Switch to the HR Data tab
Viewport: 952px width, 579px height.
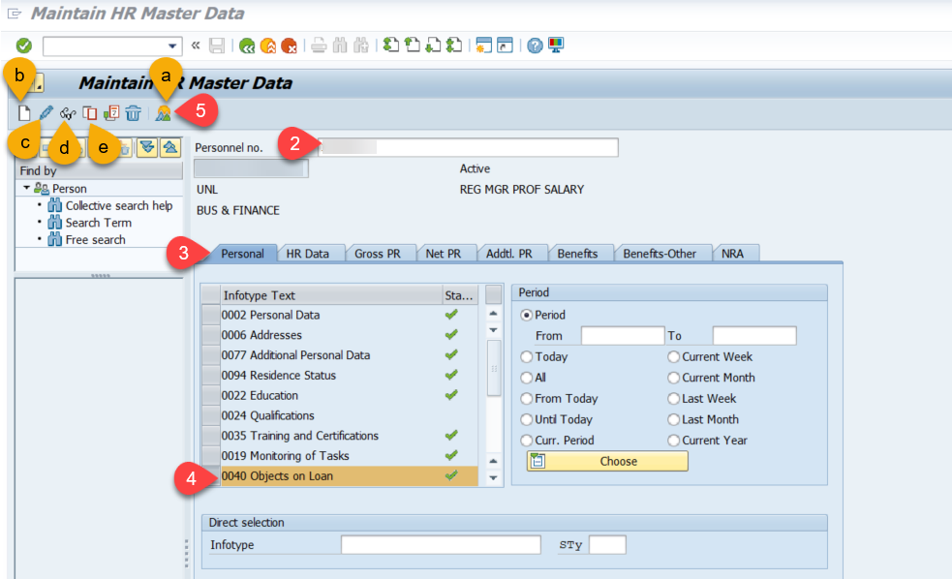(x=308, y=254)
